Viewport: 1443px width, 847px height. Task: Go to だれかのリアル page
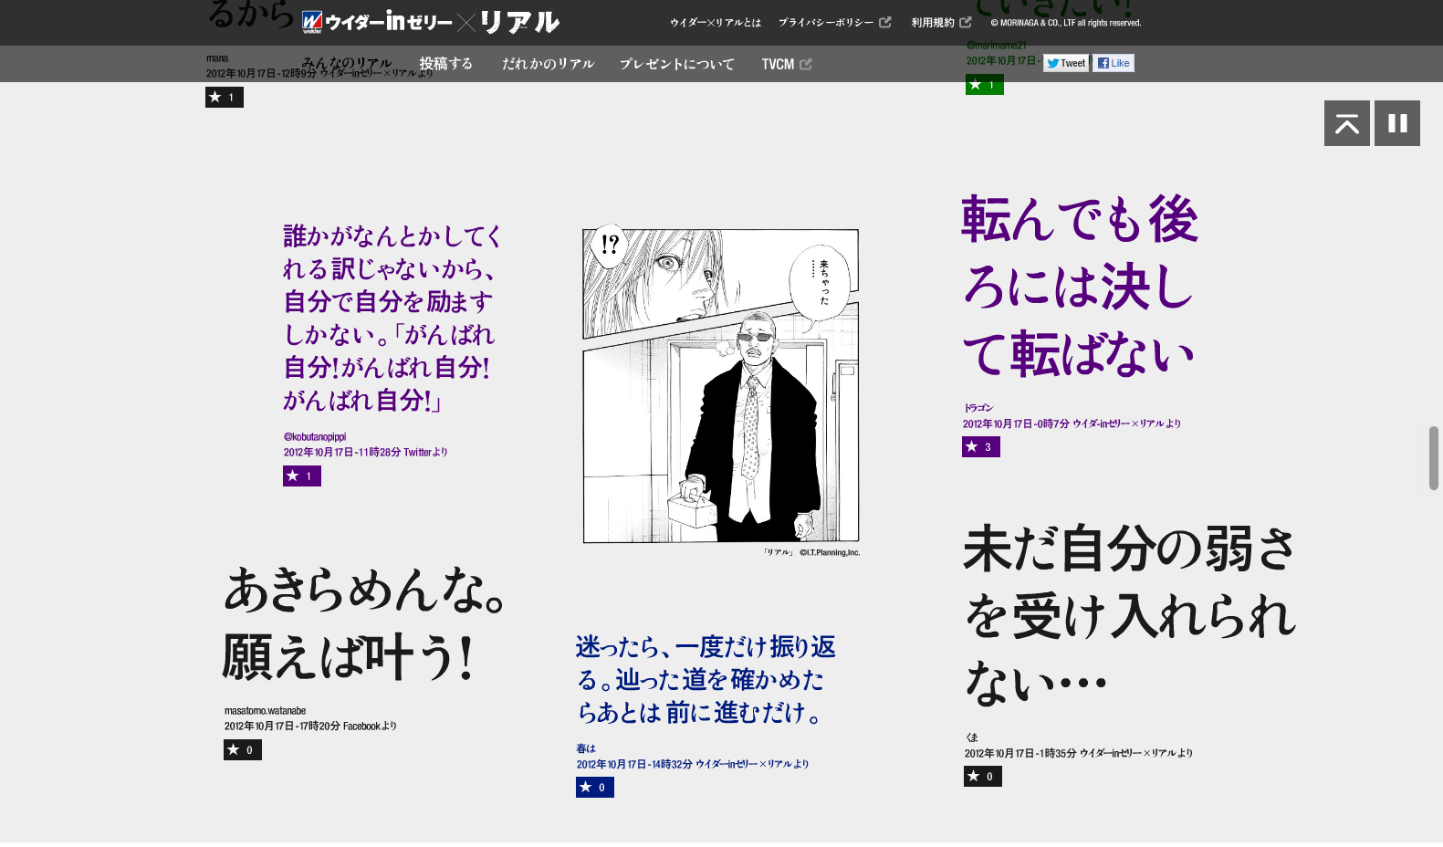[548, 64]
